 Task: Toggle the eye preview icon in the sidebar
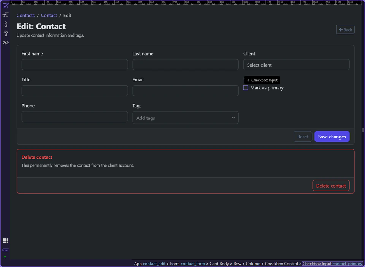5,42
